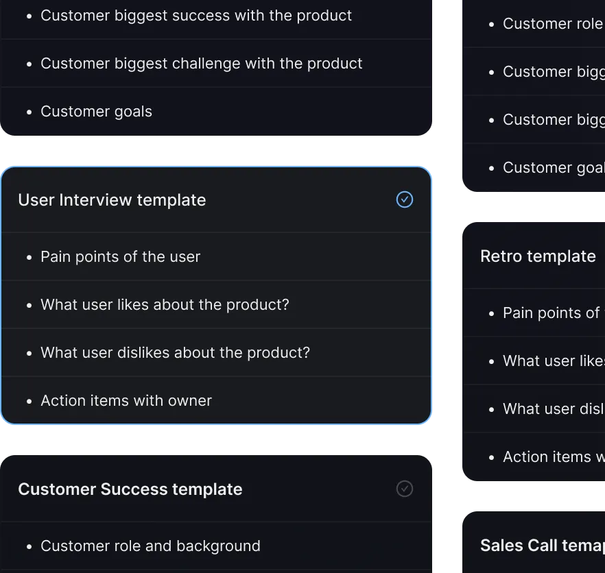Click Action items in Retro template

pos(553,457)
